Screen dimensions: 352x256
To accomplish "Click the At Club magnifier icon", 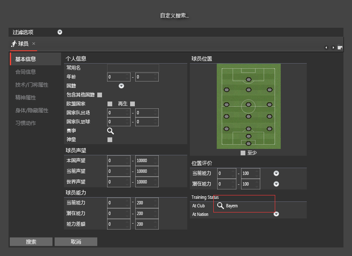I will point(221,206).
